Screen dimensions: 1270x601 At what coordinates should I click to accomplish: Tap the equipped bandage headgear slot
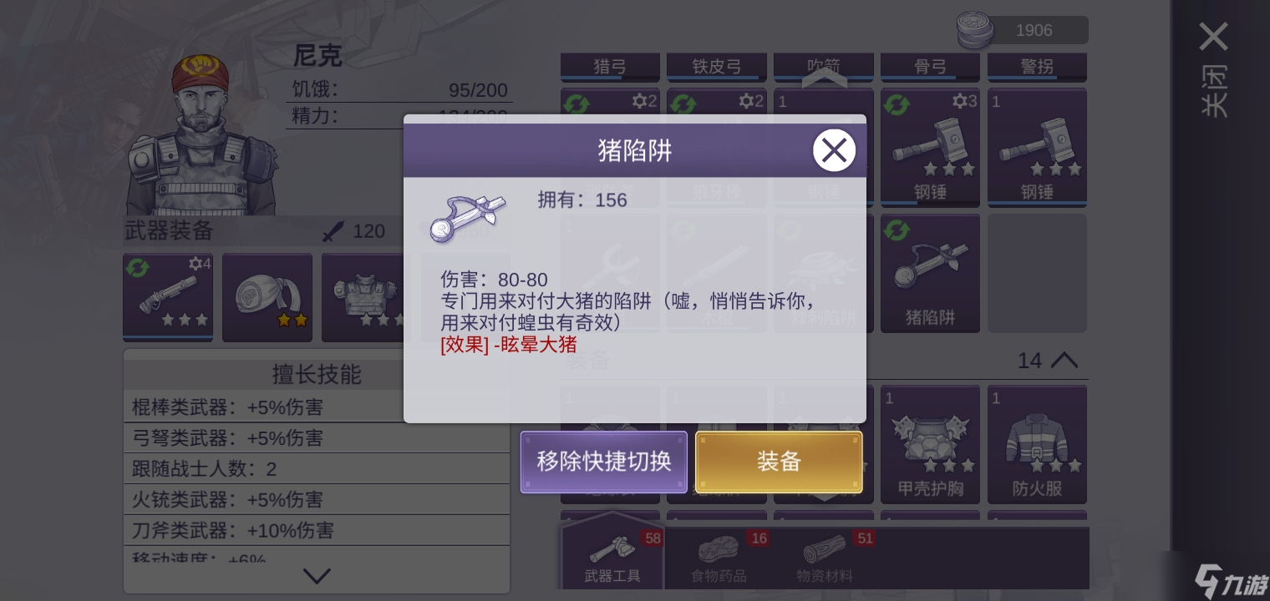coord(267,297)
